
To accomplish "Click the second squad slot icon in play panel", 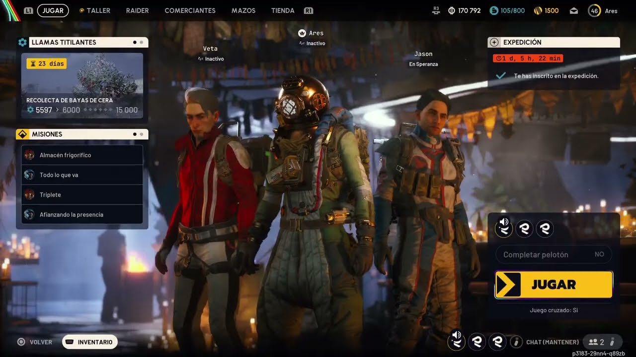I will point(524,229).
